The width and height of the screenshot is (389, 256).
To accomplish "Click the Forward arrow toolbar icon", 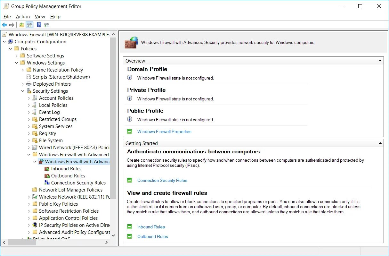I will tap(12, 25).
